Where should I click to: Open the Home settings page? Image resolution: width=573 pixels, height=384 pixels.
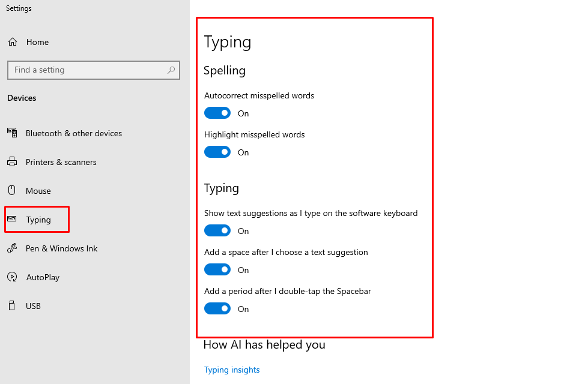tap(37, 43)
